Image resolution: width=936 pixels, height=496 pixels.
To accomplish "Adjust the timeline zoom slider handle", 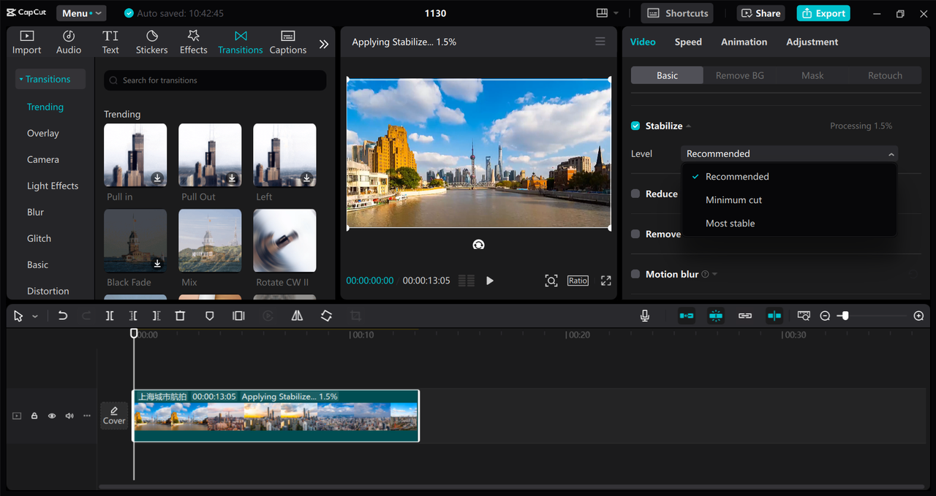I will (845, 316).
